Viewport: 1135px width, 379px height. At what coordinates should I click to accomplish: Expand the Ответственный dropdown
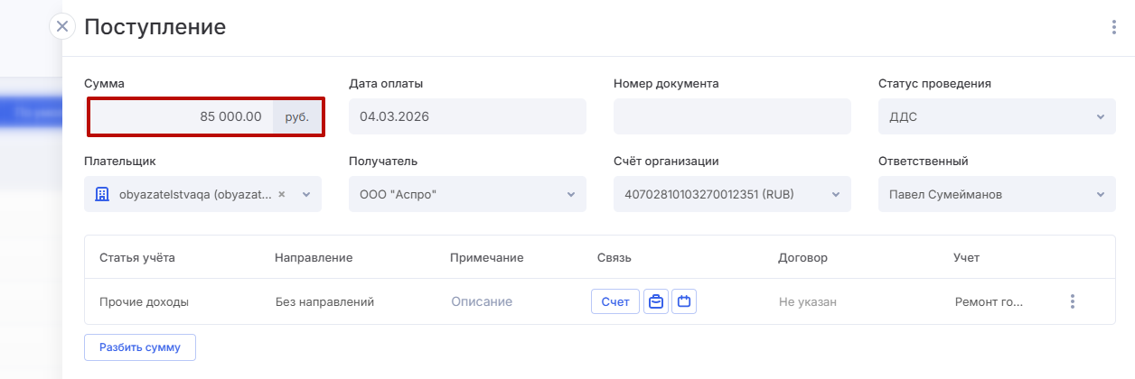(x=1100, y=194)
